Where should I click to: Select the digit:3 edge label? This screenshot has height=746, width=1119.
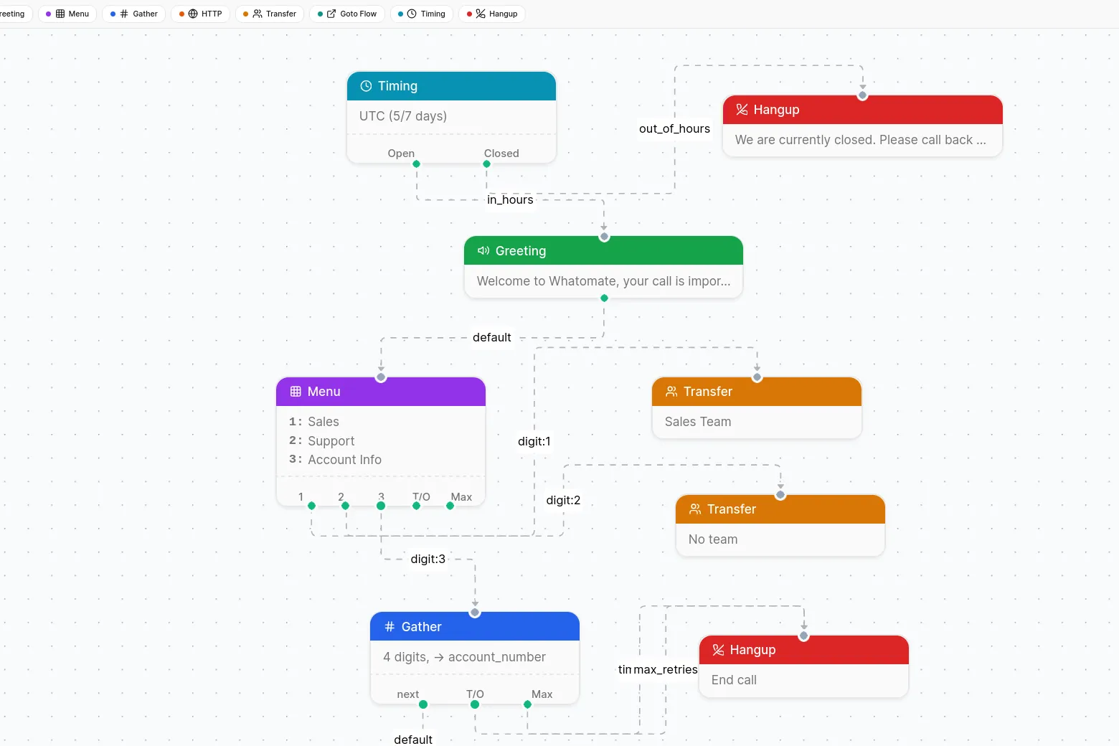tap(428, 559)
